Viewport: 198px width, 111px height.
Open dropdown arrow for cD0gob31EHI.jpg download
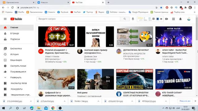[132, 101]
